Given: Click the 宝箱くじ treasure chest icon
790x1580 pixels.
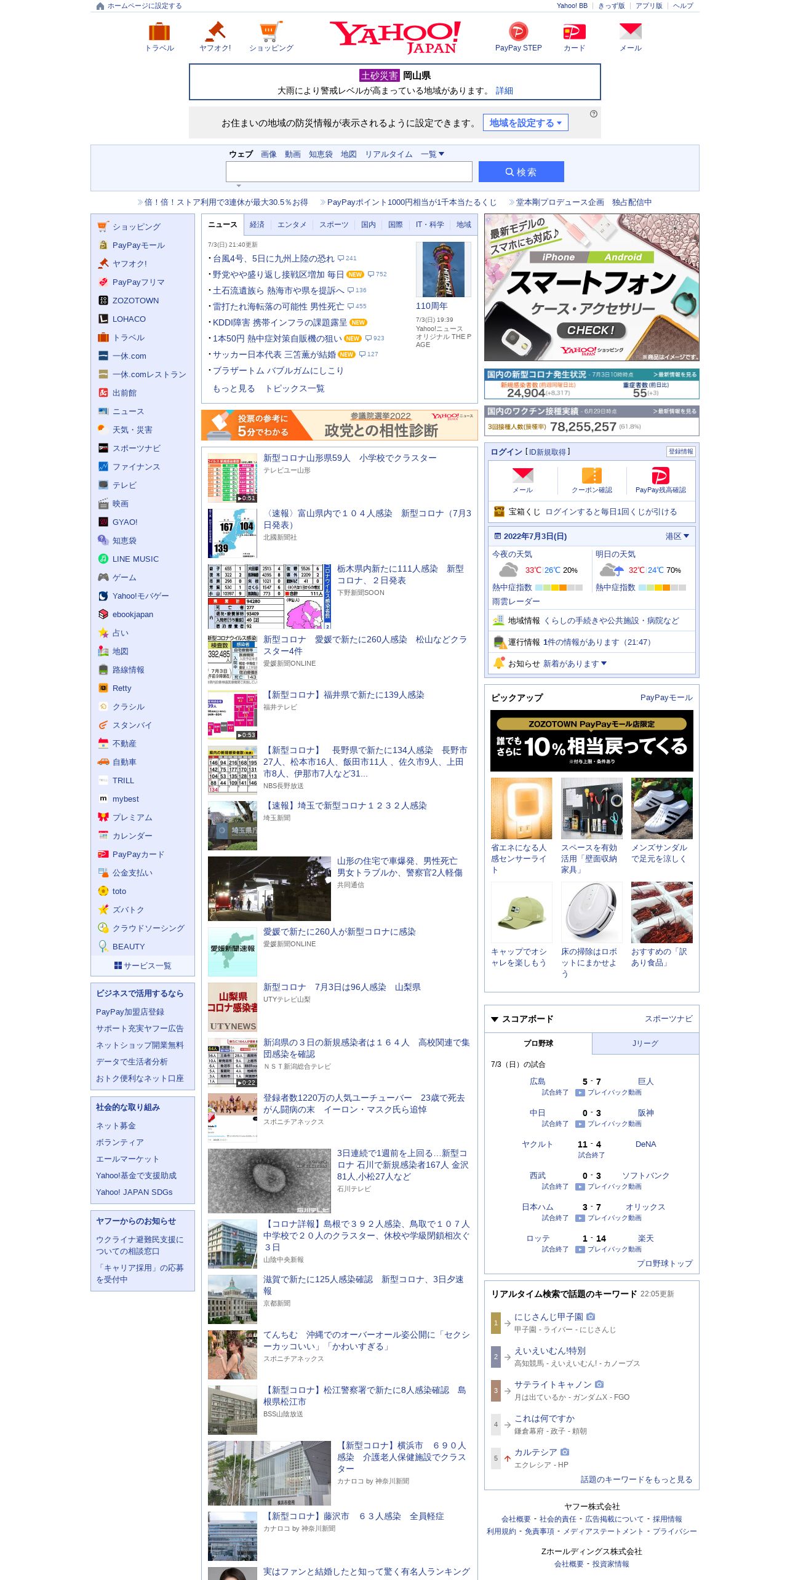Looking at the screenshot, I should (x=499, y=511).
